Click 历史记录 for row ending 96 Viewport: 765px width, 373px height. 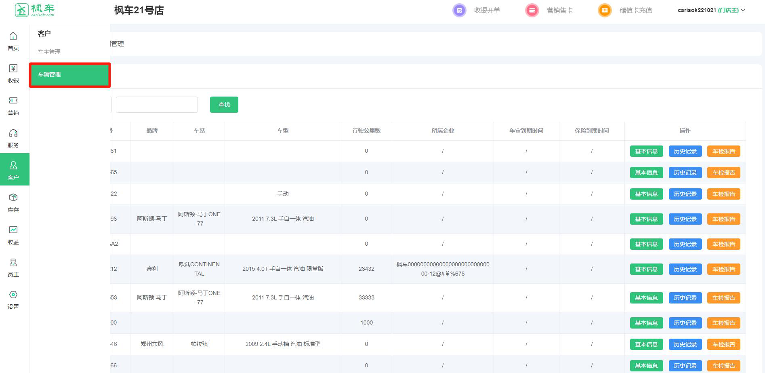point(685,219)
